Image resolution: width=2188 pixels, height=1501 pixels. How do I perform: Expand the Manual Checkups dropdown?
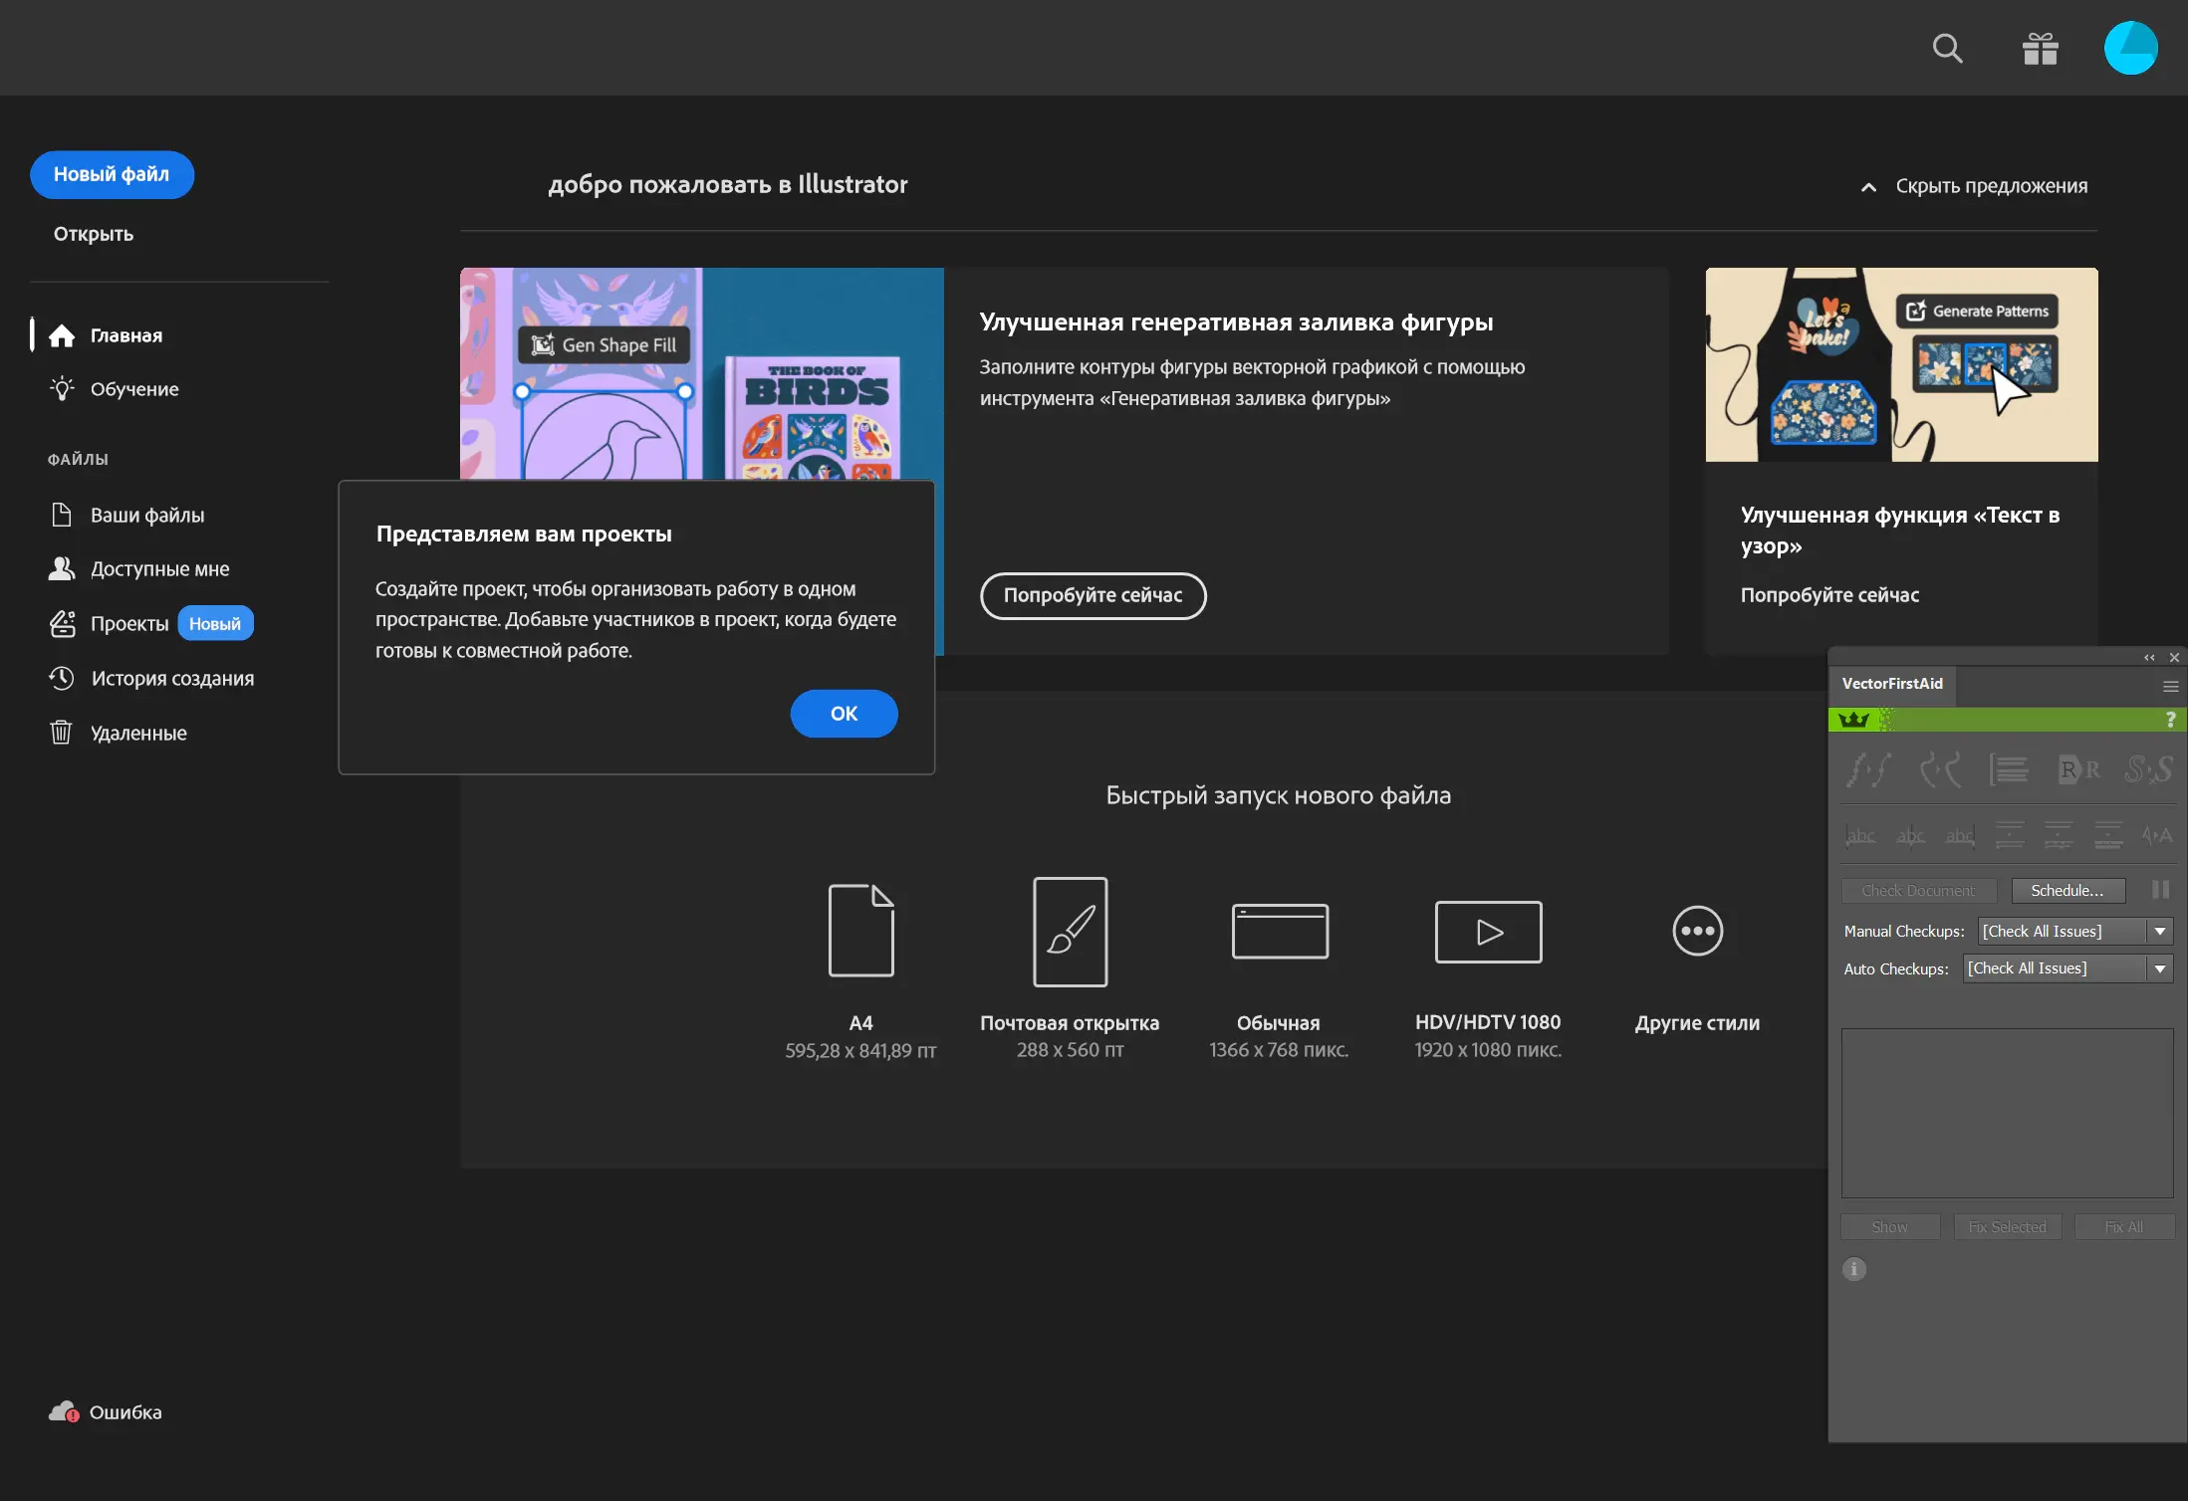(x=2159, y=931)
